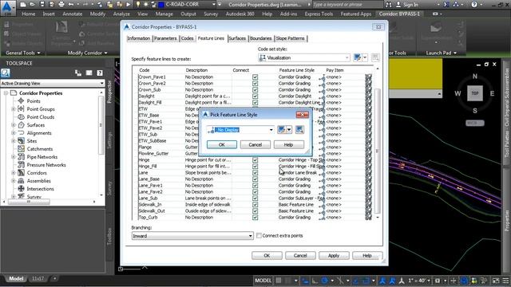Click the Assemblies icon in Toolspace tree

(21, 181)
